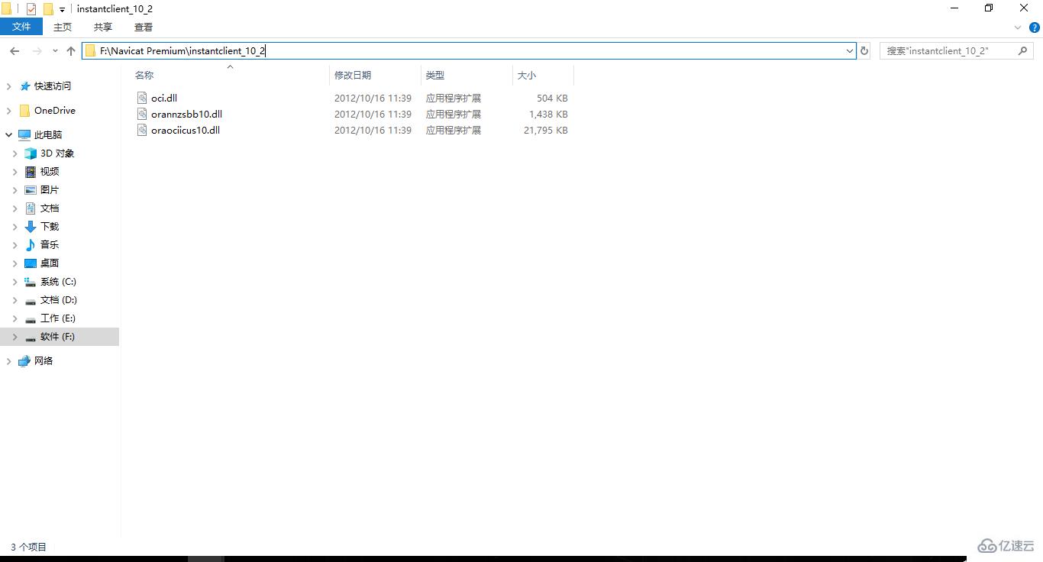Viewport: 1043px width, 562px height.
Task: Go up one folder level arrow
Action: click(71, 50)
